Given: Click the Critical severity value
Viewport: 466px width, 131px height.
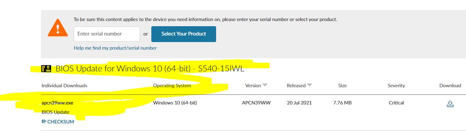Looking at the screenshot, I should 396,103.
